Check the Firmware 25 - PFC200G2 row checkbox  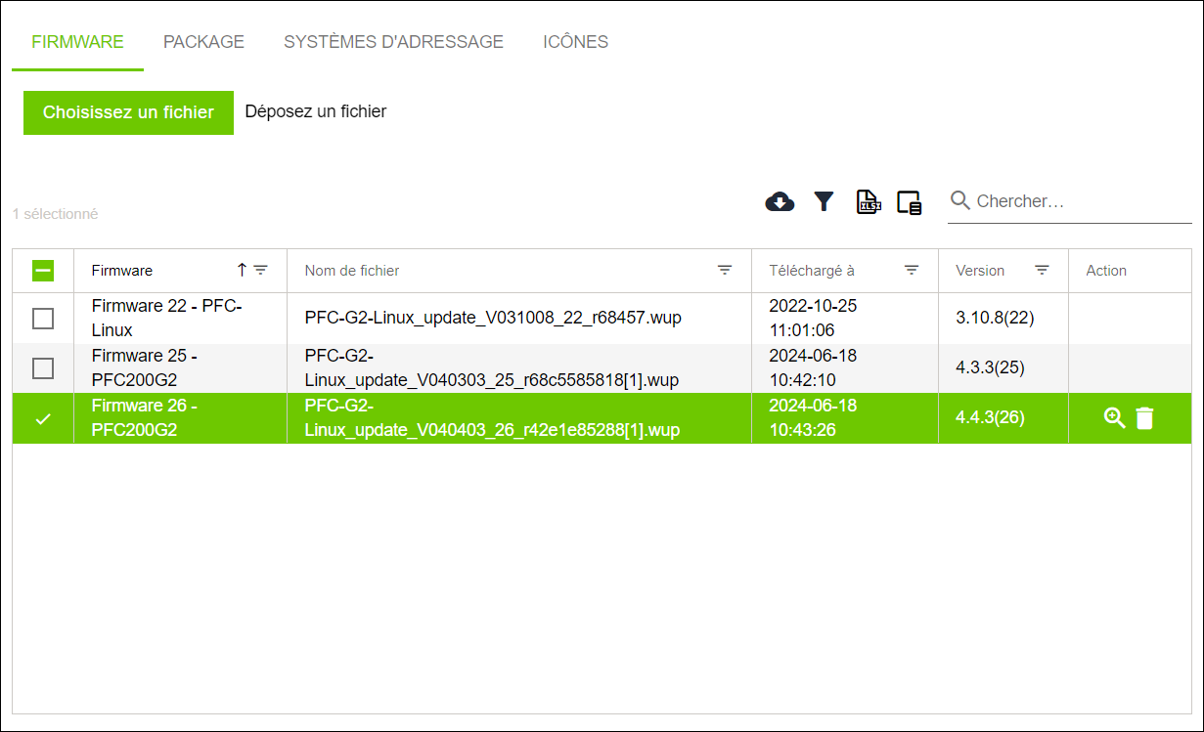coord(43,368)
